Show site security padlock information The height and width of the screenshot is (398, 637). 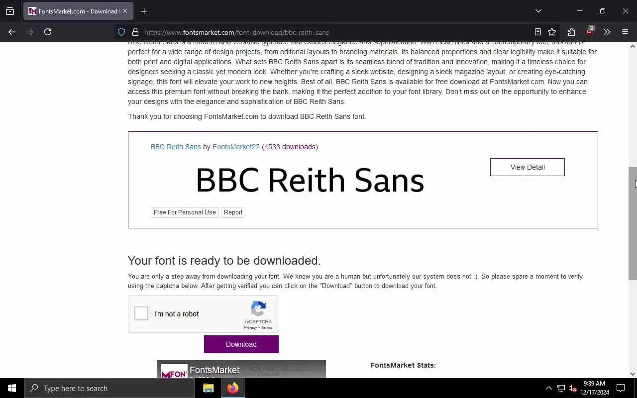tap(135, 32)
